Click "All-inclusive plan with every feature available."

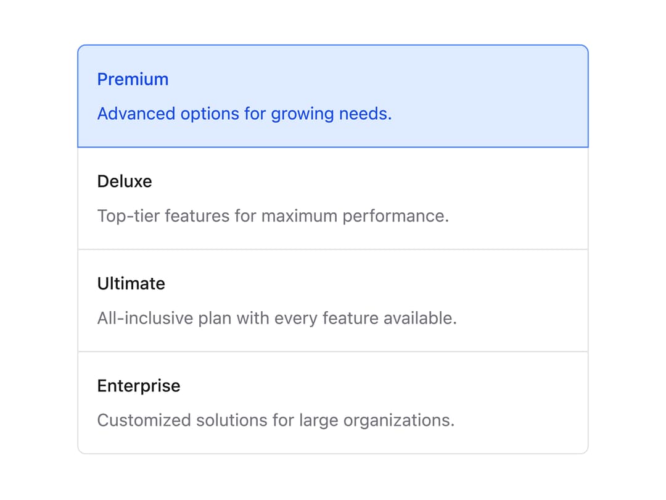pos(277,318)
